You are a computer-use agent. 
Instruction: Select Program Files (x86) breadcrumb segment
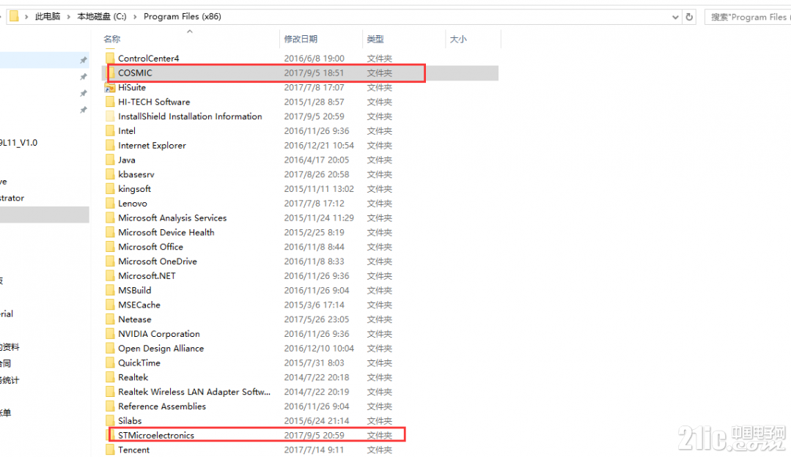182,17
